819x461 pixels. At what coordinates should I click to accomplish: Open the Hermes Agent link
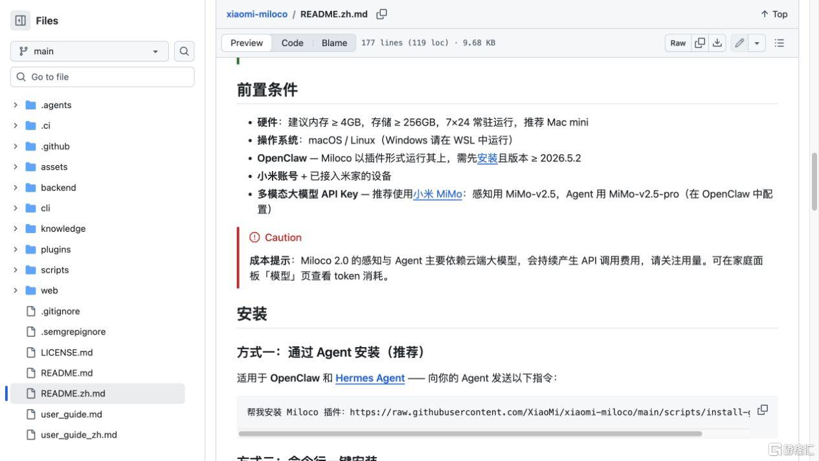tap(370, 378)
